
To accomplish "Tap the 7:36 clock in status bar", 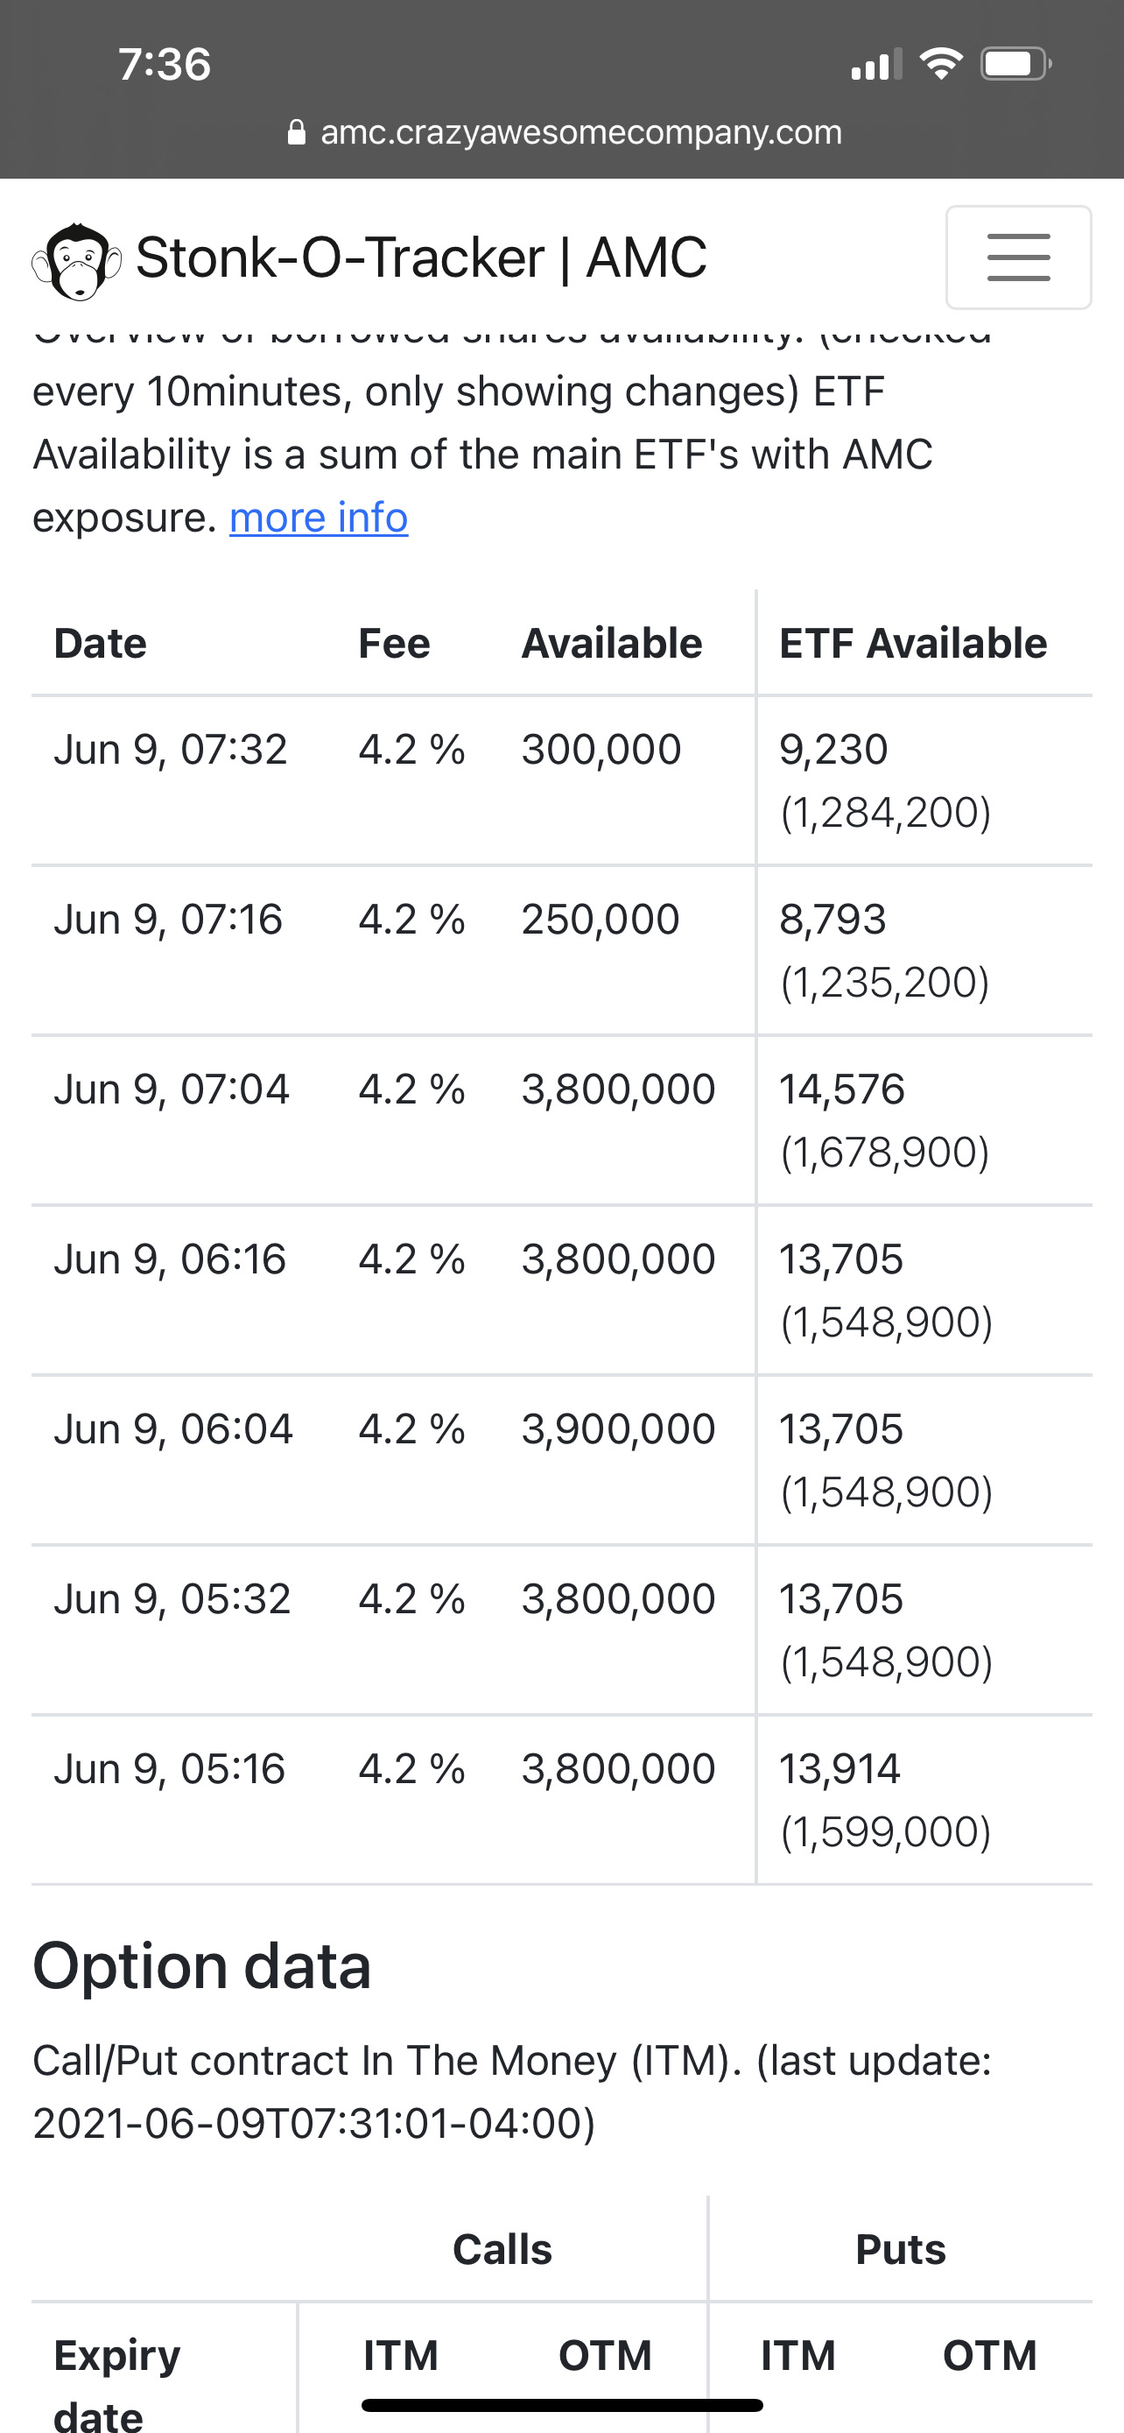I will (165, 64).
